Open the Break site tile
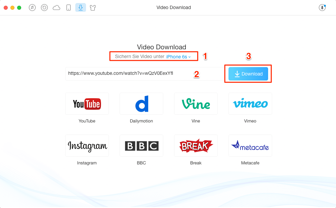 [196, 146]
